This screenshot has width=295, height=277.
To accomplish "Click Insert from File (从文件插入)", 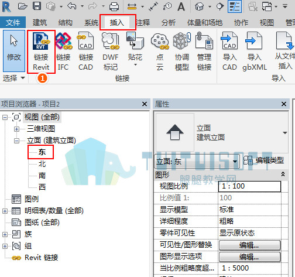I will click(284, 51).
